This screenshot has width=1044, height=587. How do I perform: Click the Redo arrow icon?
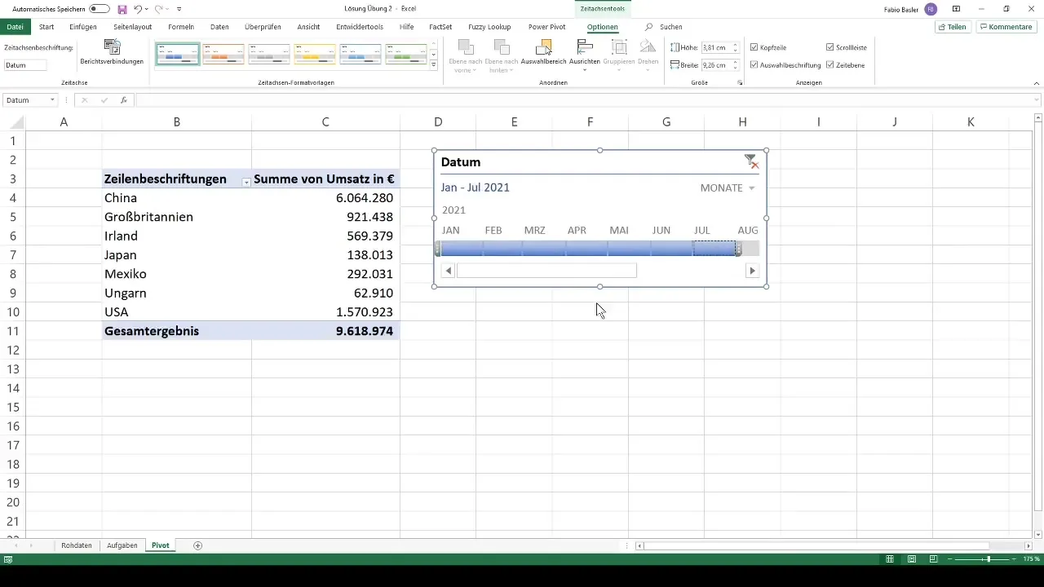158,9
